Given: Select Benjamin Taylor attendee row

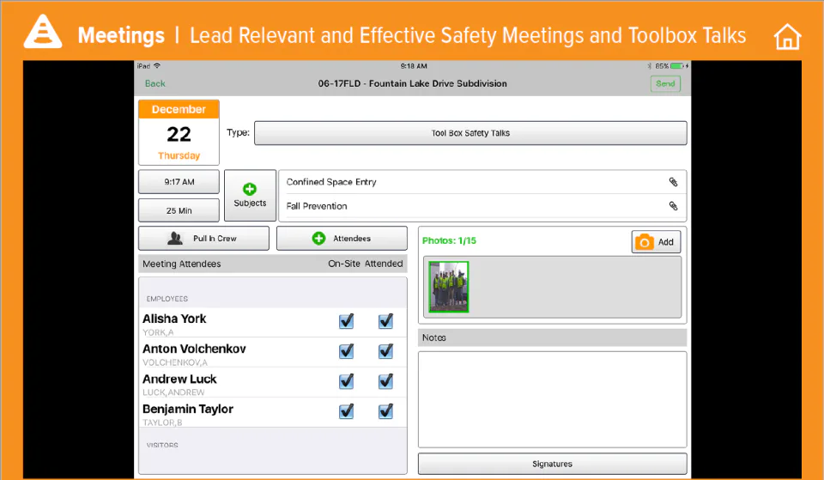Looking at the screenshot, I should pos(272,412).
